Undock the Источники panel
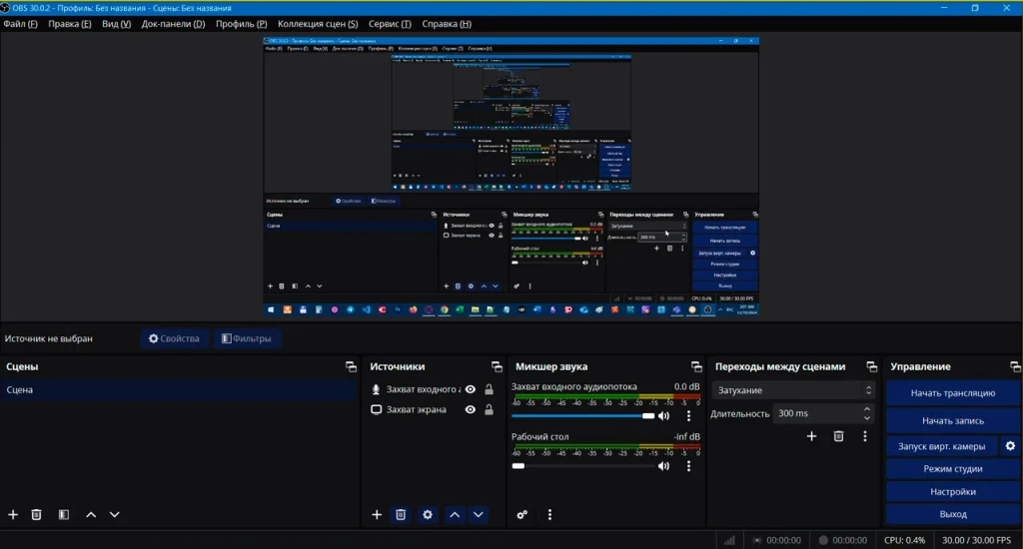 497,366
